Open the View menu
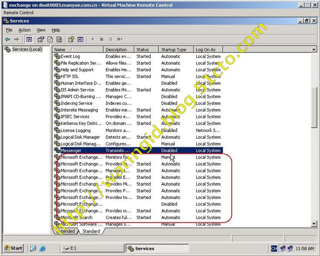The image size is (320, 256). click(x=41, y=30)
